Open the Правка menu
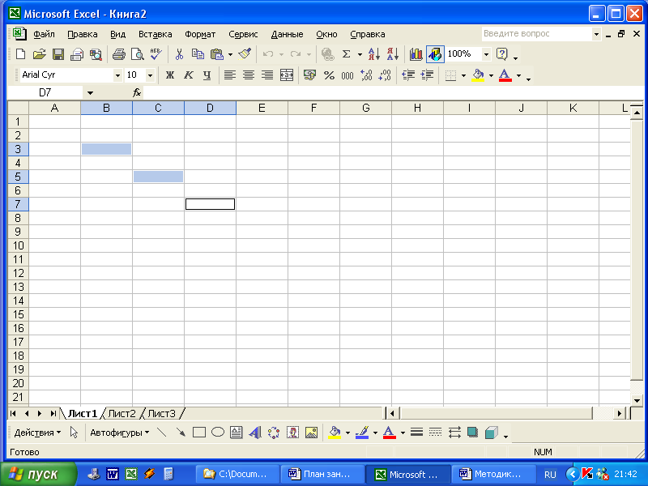The width and height of the screenshot is (648, 486). point(83,34)
